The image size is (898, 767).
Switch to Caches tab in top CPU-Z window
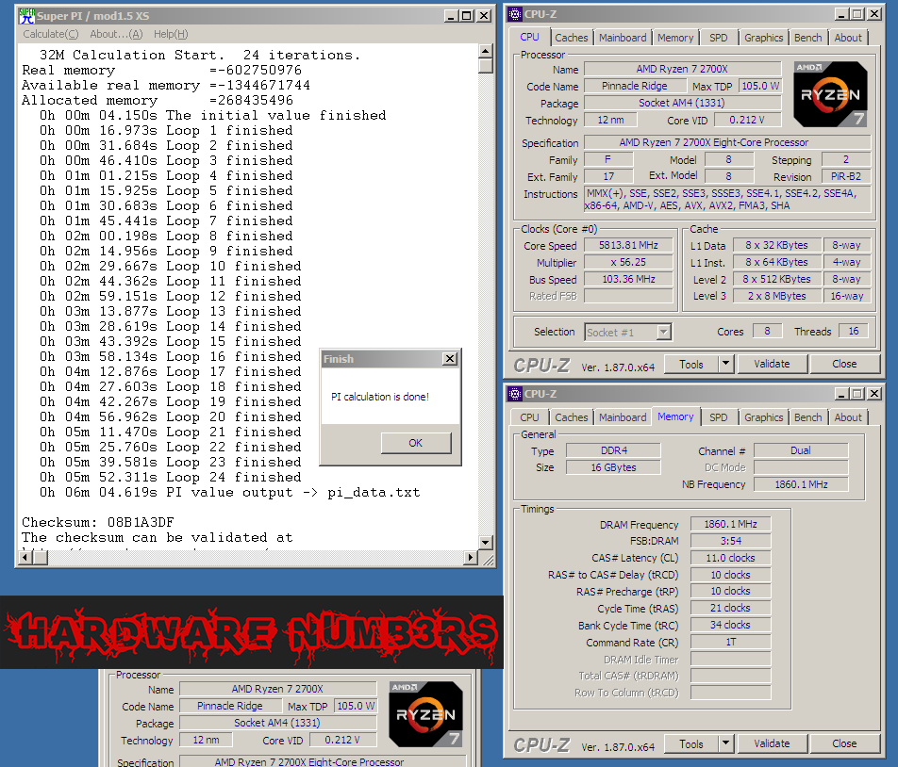tap(571, 38)
